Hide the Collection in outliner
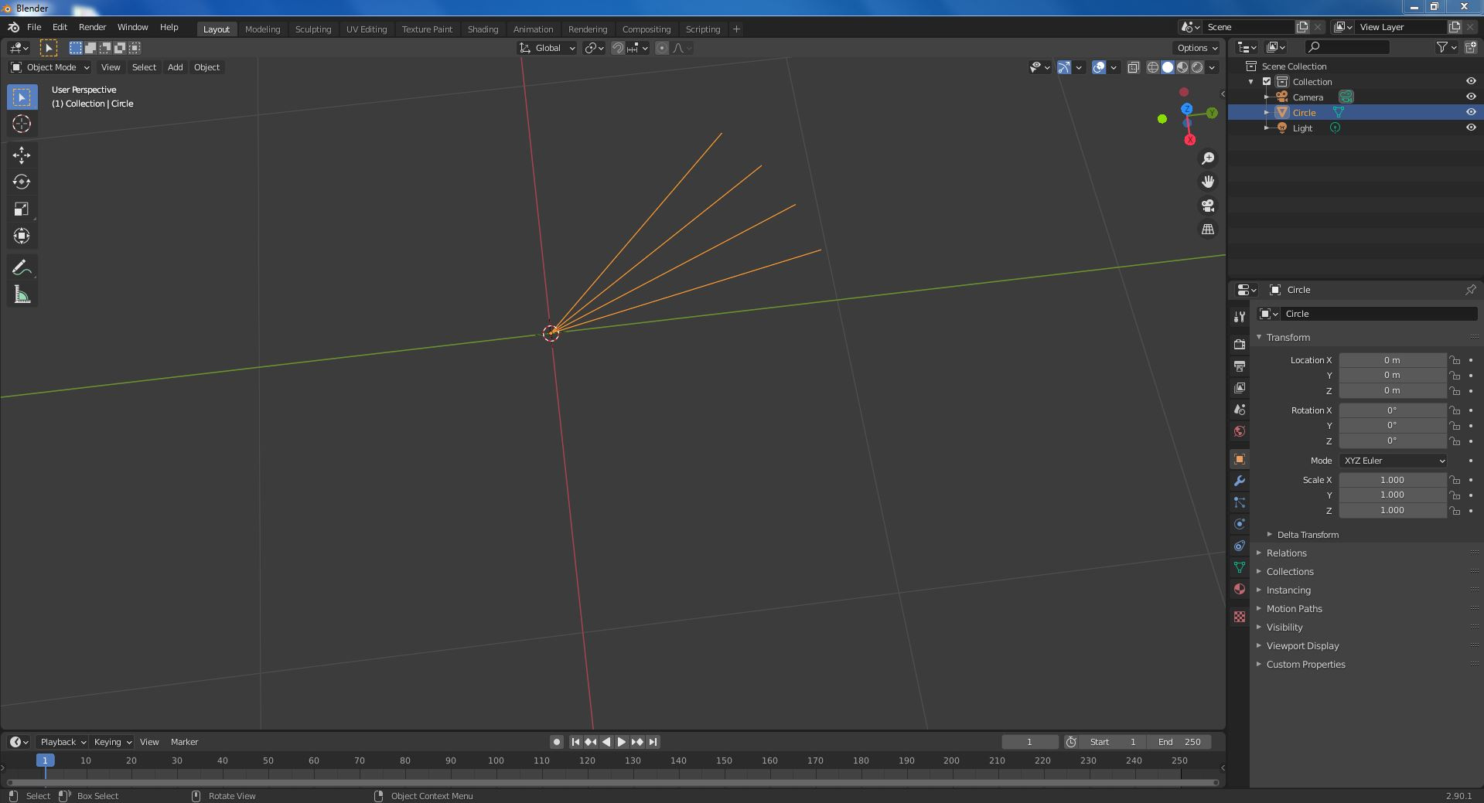The image size is (1484, 803). tap(1471, 82)
